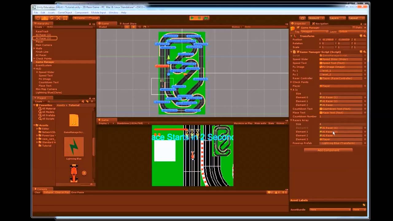This screenshot has height=221, width=393.
Task: Open the Layers dropdown
Action: pos(337,18)
